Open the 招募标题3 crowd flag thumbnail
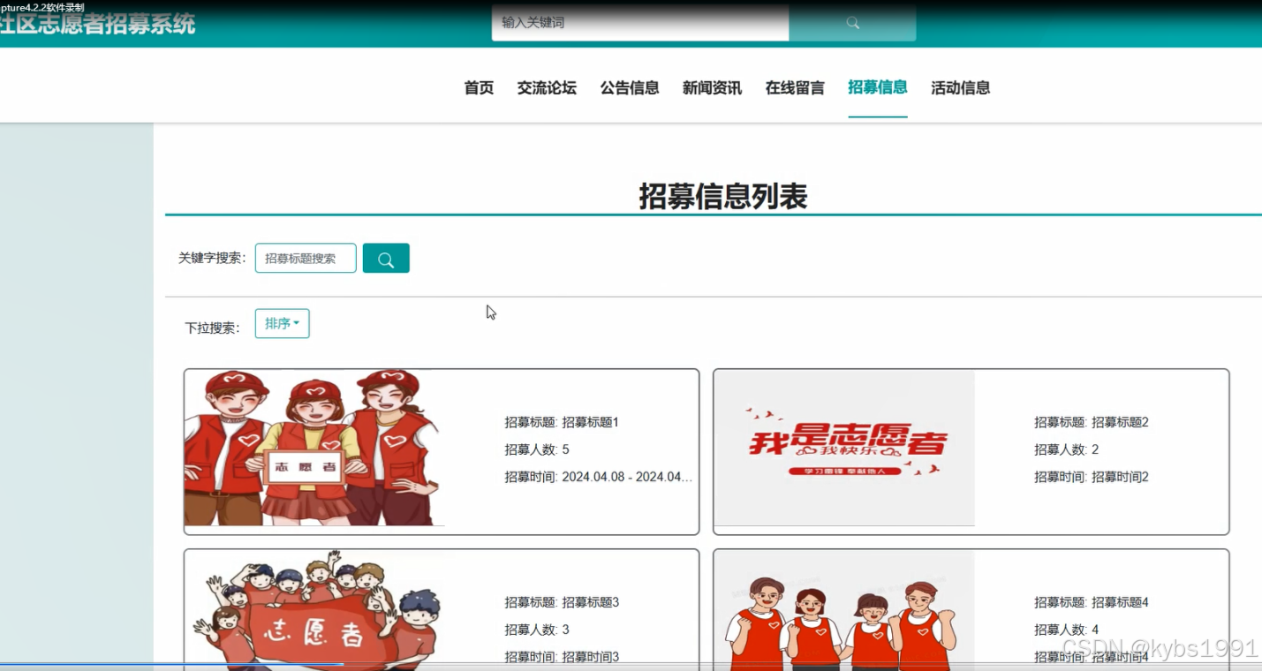 (314, 610)
